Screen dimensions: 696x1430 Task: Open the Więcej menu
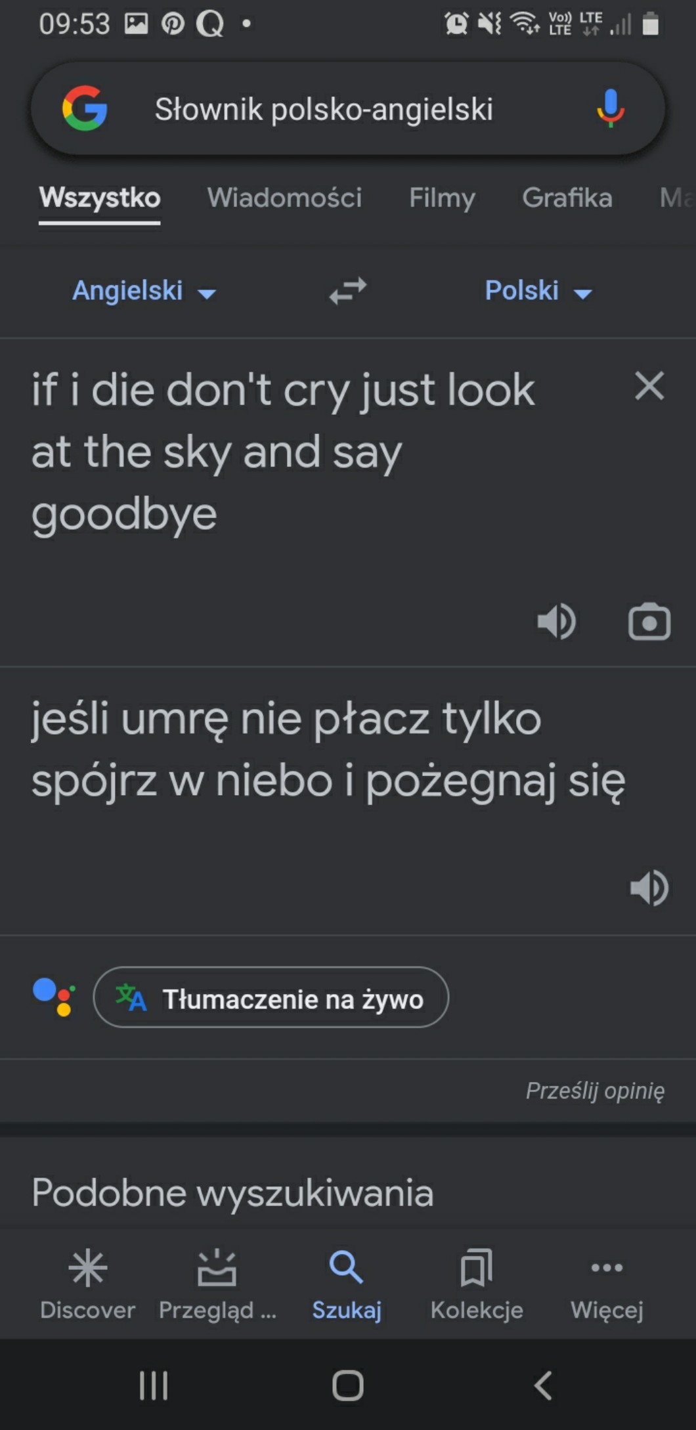[607, 1283]
